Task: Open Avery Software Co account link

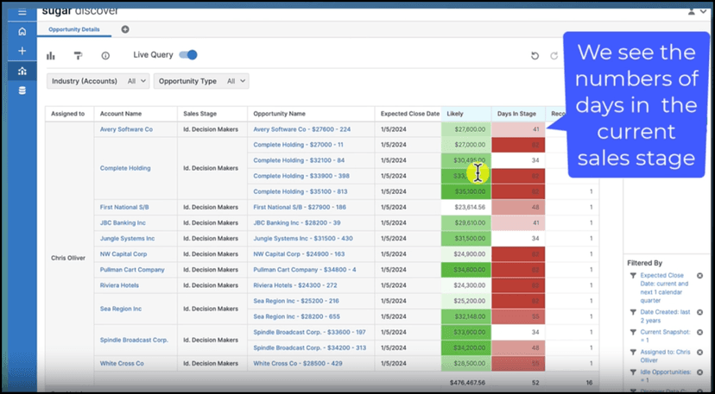Action: [x=126, y=129]
